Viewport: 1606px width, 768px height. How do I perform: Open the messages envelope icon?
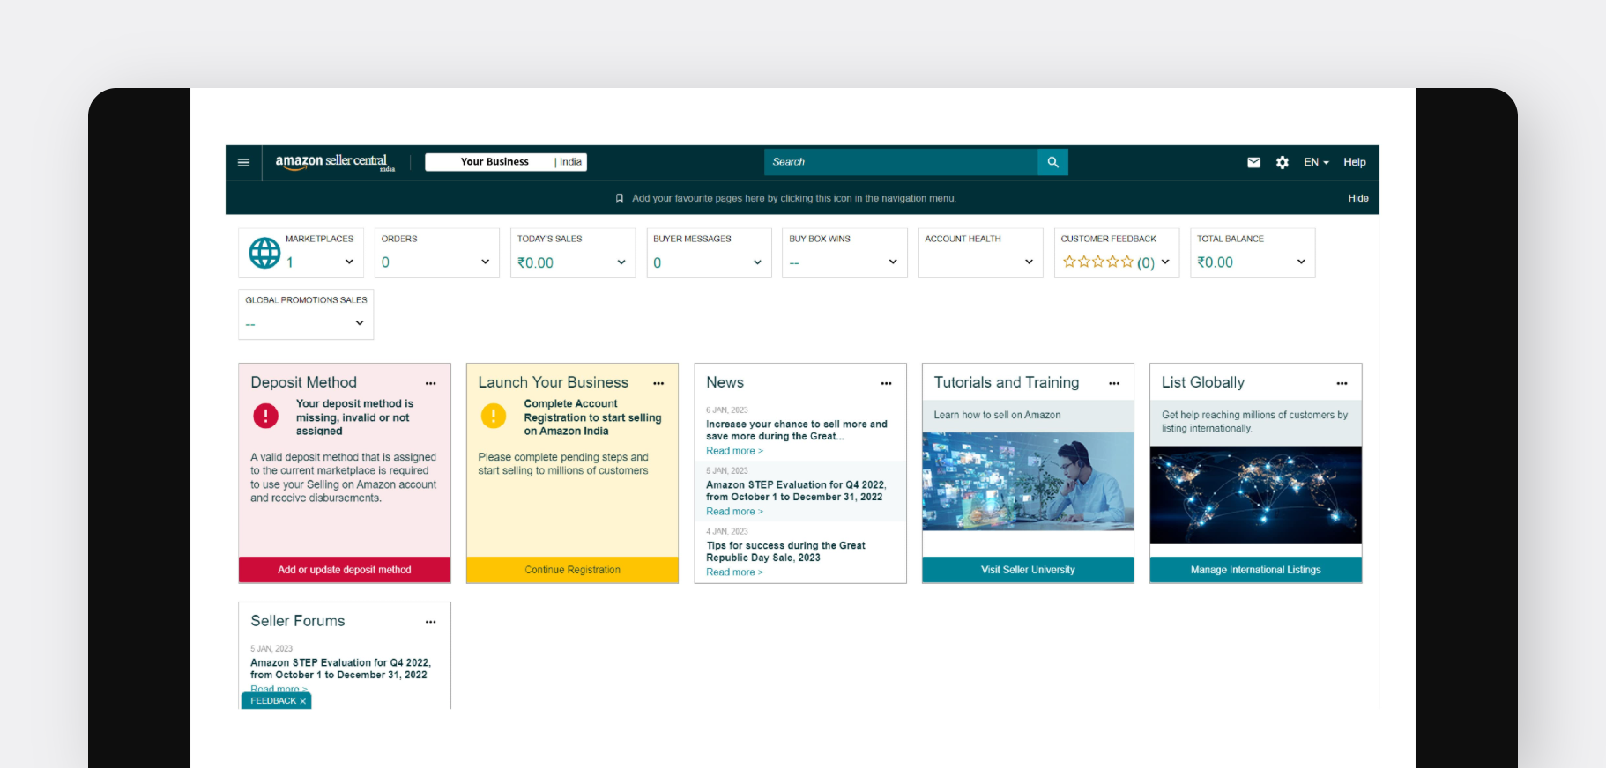[x=1253, y=162]
